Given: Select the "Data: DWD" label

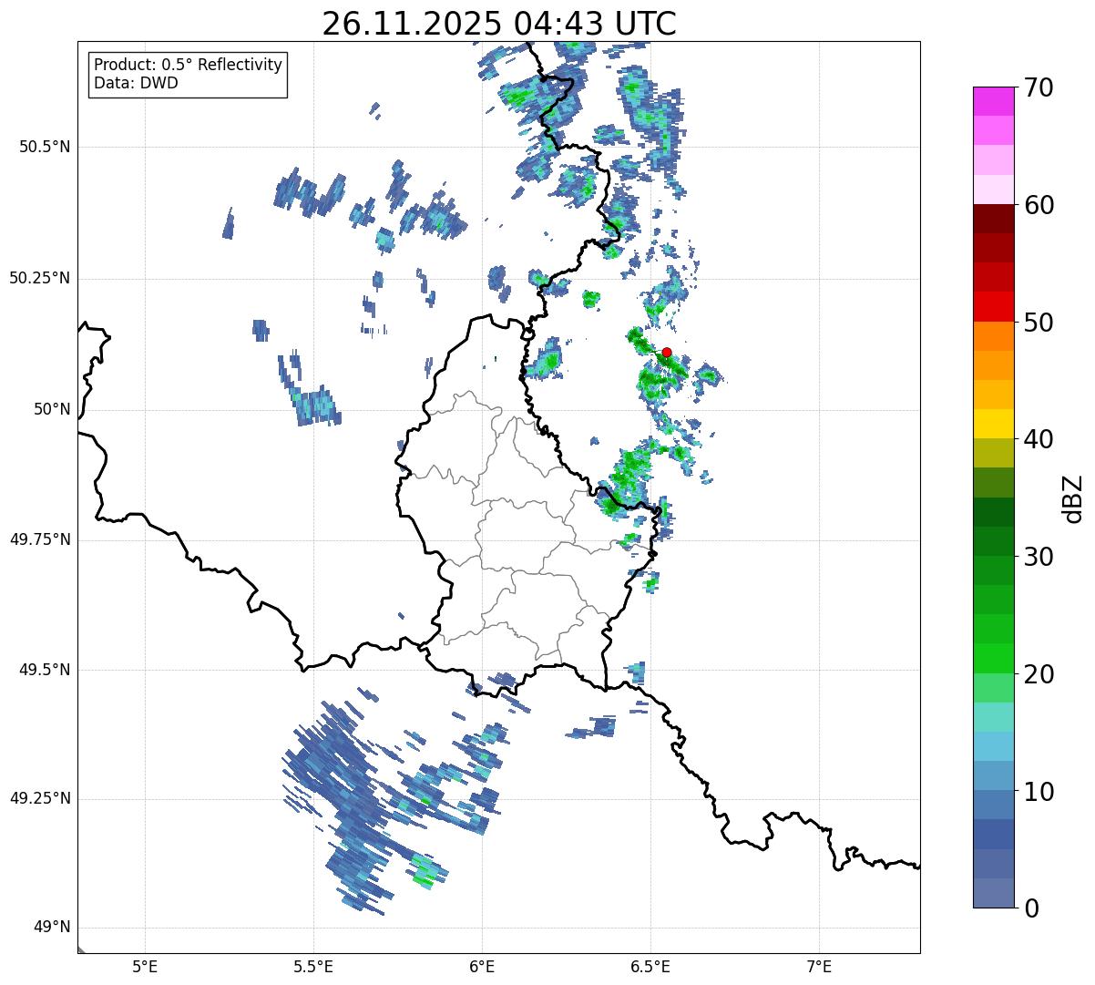Looking at the screenshot, I should (136, 84).
